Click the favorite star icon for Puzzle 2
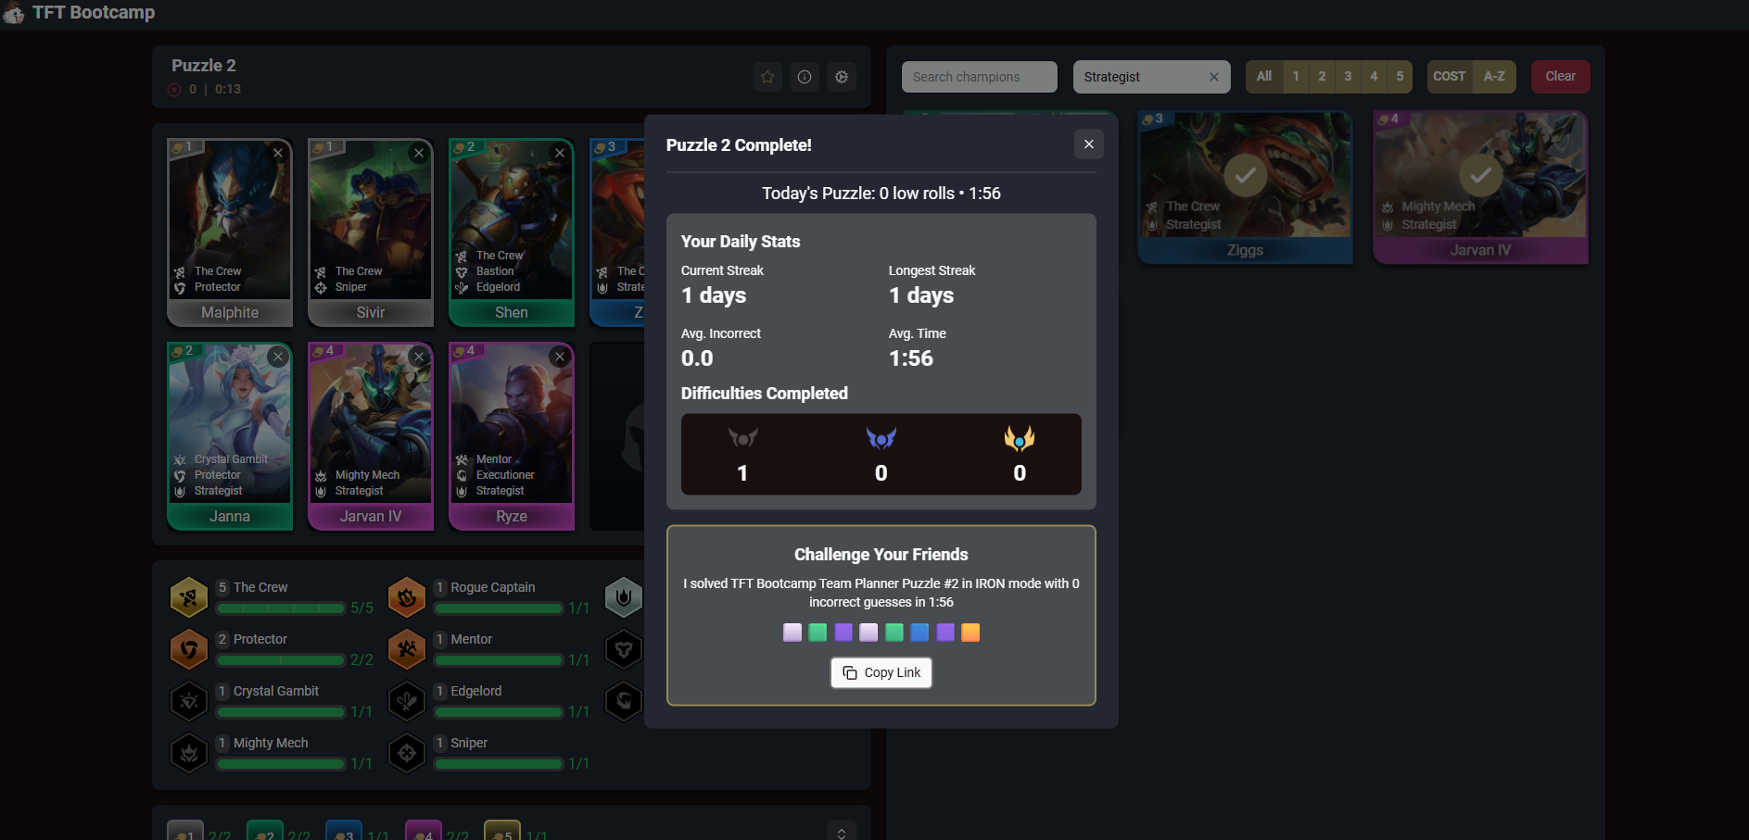Image resolution: width=1749 pixels, height=840 pixels. tap(767, 77)
